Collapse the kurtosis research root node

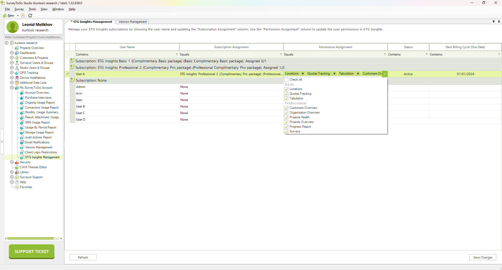click(7, 43)
